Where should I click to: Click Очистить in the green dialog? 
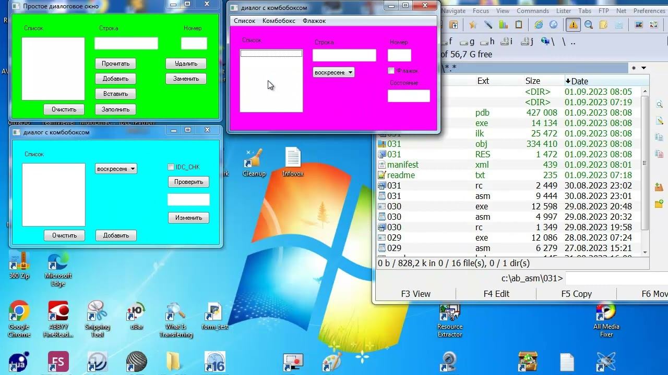(x=64, y=109)
